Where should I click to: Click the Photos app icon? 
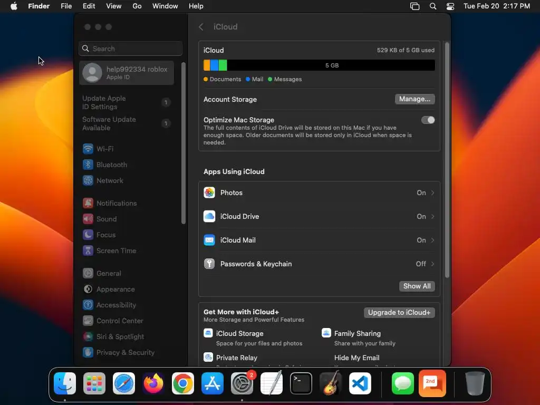click(x=209, y=193)
